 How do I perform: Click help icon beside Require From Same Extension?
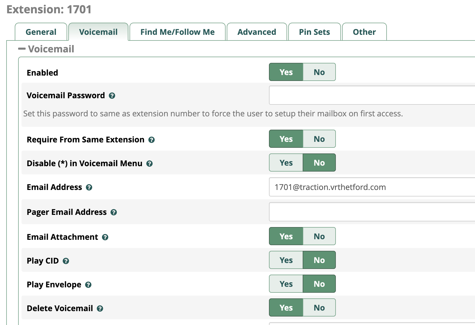[152, 140]
